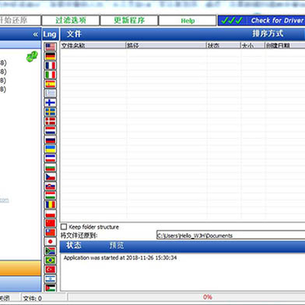Select the Ukrainian flag language

point(51,149)
